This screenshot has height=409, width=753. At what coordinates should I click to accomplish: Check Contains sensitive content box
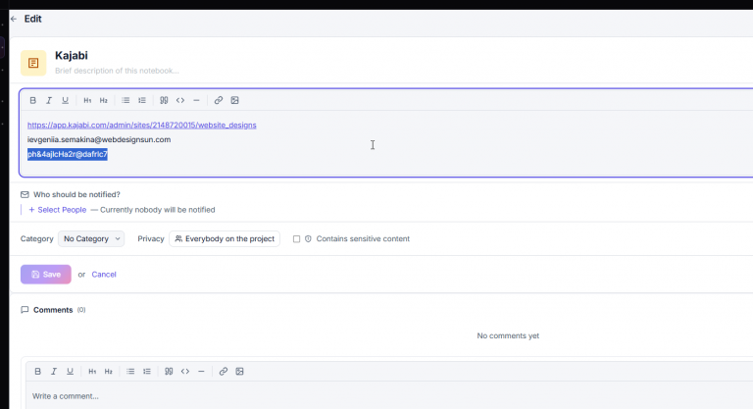[296, 239]
